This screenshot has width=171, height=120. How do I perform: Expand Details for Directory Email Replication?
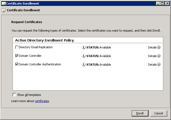click(x=159, y=47)
